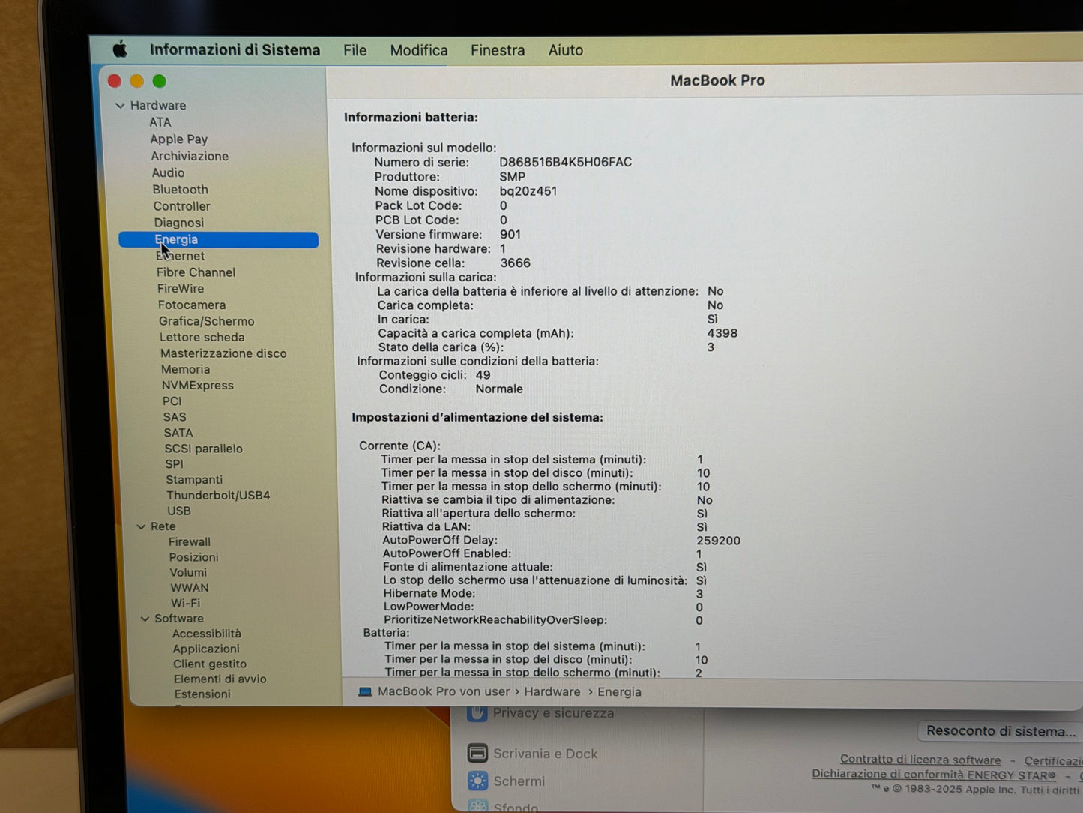This screenshot has width=1083, height=813.
Task: Select the highlighted Energia sidebar item
Action: tap(218, 239)
